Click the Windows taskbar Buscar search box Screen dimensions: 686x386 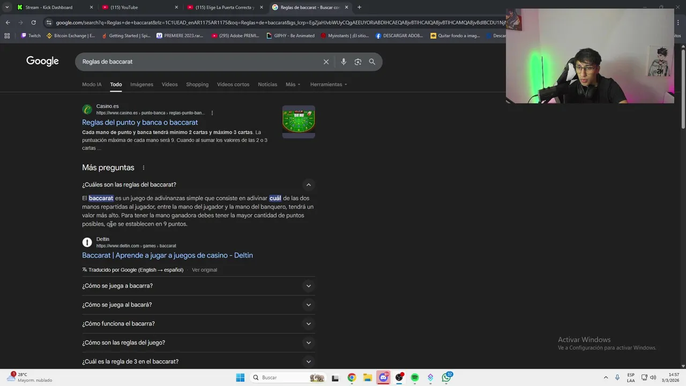pos(288,377)
